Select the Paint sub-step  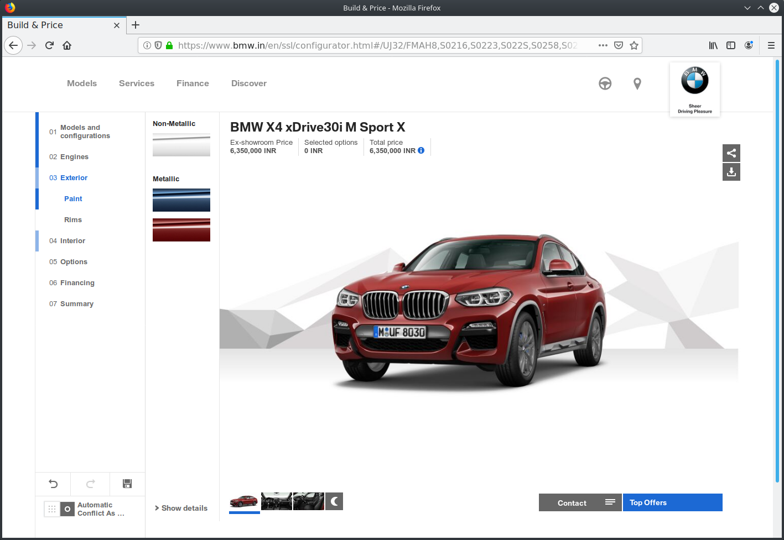click(x=73, y=199)
